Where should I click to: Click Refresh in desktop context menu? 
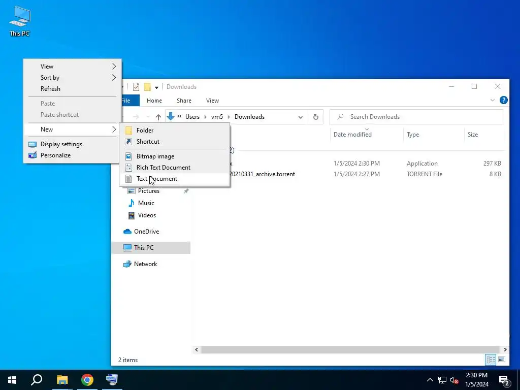point(72,89)
